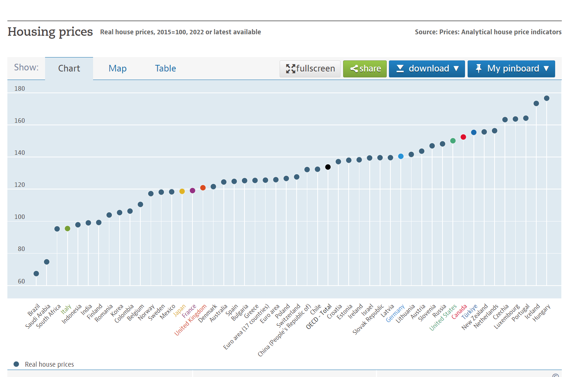The width and height of the screenshot is (581, 377).
Task: Open the Prices: Analytical house price indicators source
Action: (500, 32)
